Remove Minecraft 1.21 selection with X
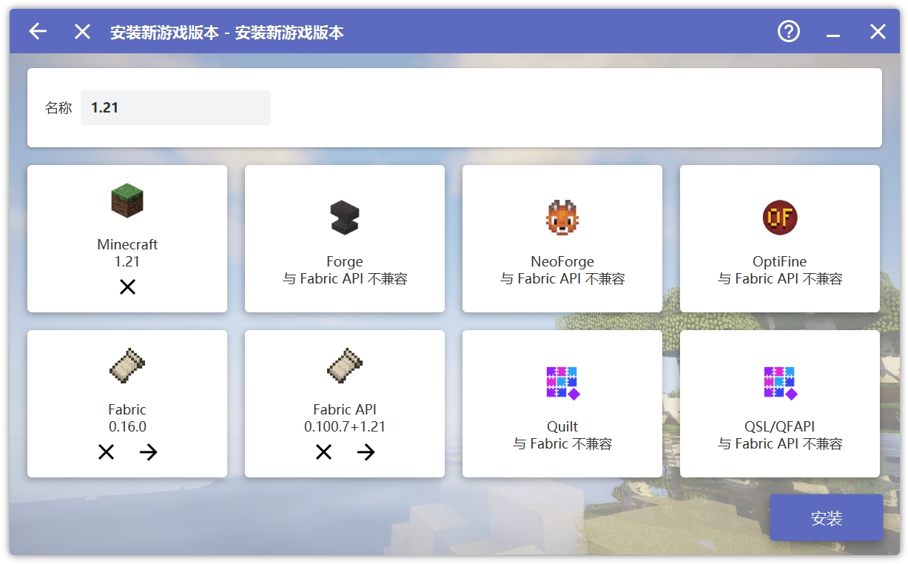This screenshot has width=908, height=564. 127,287
